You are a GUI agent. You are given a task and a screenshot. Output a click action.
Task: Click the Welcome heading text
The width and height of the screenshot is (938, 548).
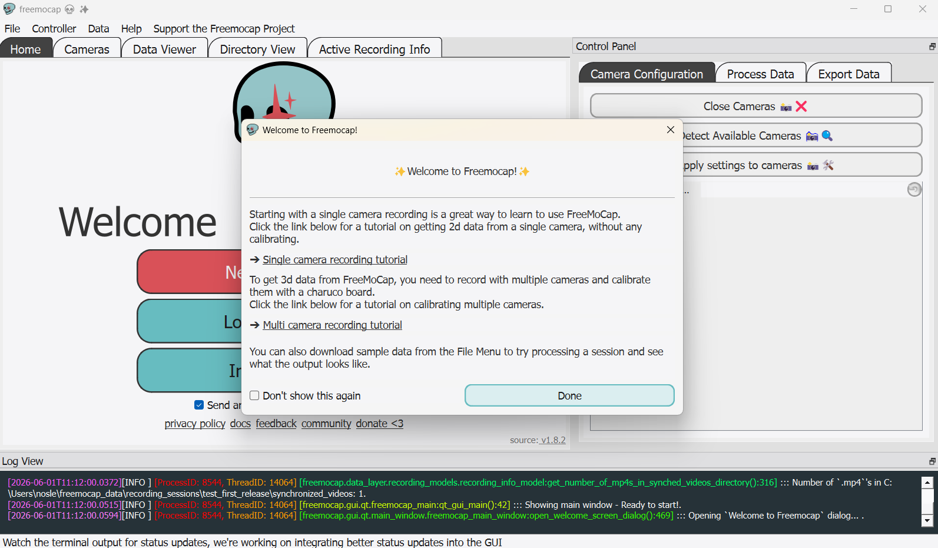click(138, 222)
